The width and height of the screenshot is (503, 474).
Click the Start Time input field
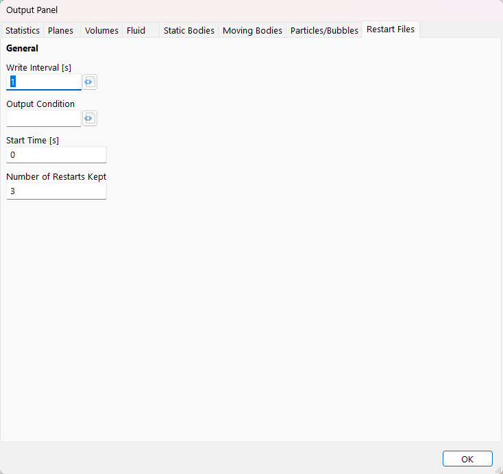[x=56, y=155]
